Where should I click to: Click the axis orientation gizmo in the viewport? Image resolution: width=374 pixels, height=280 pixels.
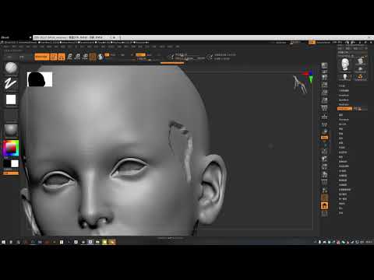(309, 76)
